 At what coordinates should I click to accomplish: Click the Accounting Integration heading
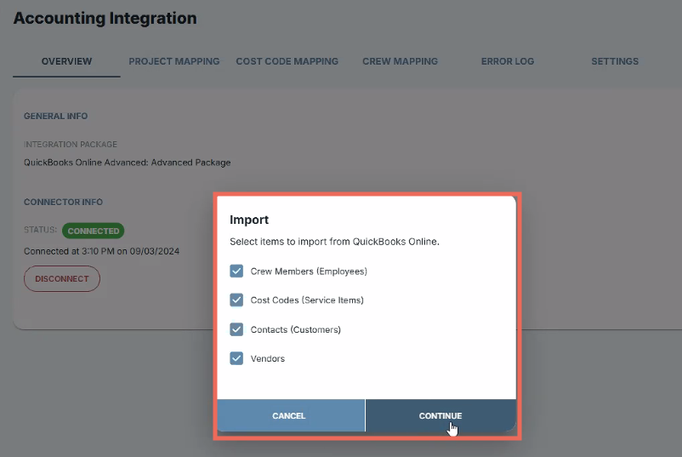(105, 18)
